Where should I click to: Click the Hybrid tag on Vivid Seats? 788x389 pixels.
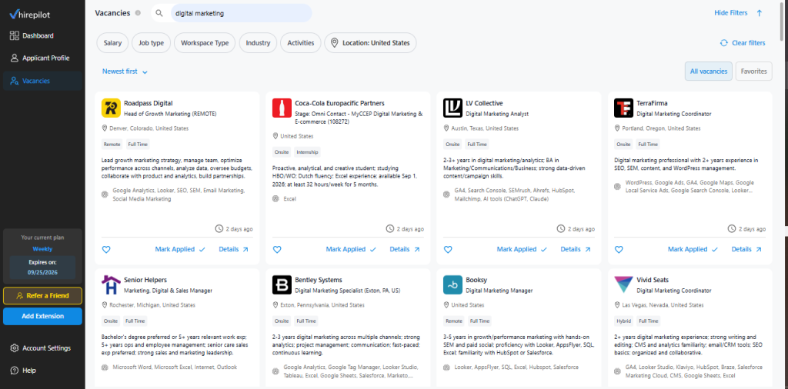point(623,321)
